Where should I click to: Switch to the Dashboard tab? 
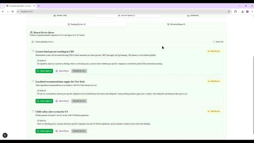(x=193, y=15)
